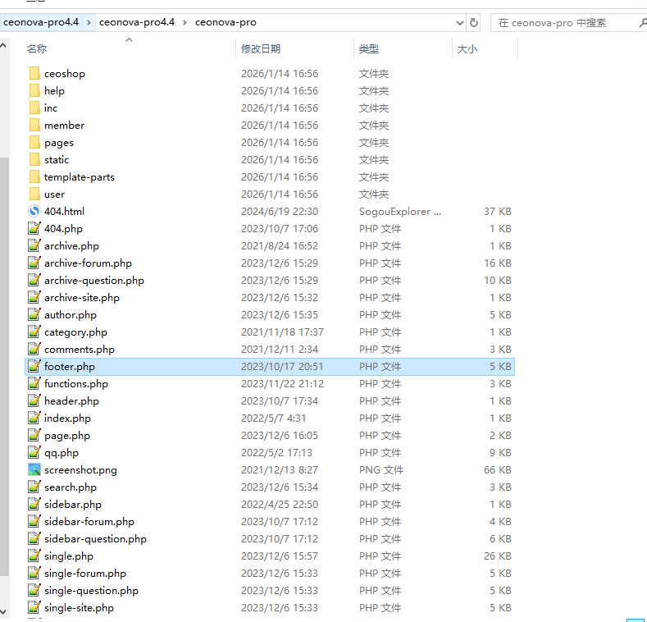This screenshot has width=647, height=622.
Task: Click the template-parts folder icon
Action: [x=34, y=176]
